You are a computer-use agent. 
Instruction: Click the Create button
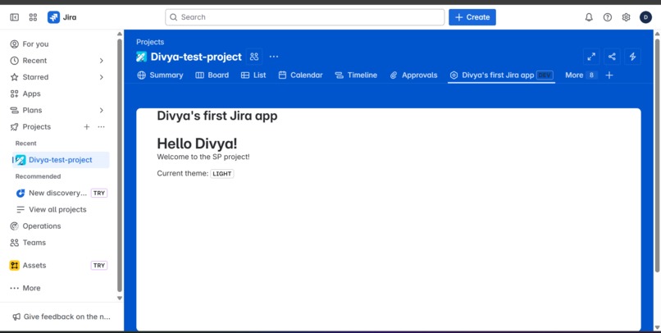[x=472, y=17]
